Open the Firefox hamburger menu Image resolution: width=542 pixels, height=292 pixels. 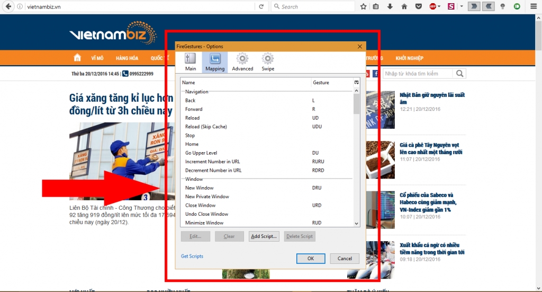pyautogui.click(x=534, y=6)
